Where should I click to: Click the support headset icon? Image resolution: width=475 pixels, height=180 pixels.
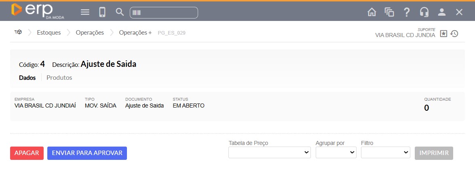coord(424,12)
